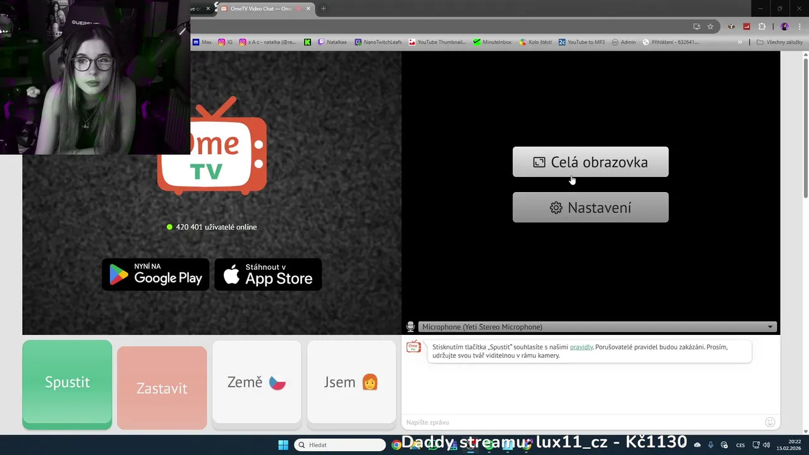Viewport: 809px width, 455px height.
Task: Click the App Store download badge
Action: pyautogui.click(x=268, y=274)
